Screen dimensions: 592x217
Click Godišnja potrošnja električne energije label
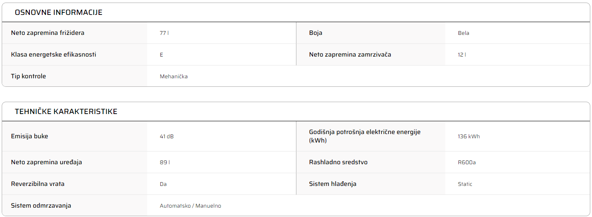click(x=365, y=136)
